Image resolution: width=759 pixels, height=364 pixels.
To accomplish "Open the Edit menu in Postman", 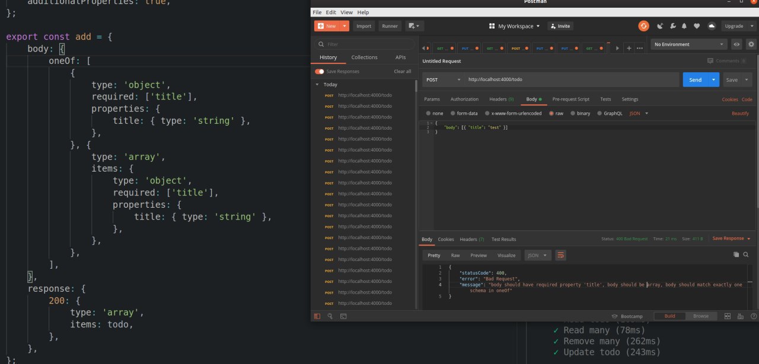I will [x=331, y=12].
